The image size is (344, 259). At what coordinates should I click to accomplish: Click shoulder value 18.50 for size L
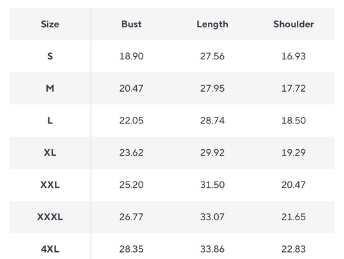click(294, 121)
